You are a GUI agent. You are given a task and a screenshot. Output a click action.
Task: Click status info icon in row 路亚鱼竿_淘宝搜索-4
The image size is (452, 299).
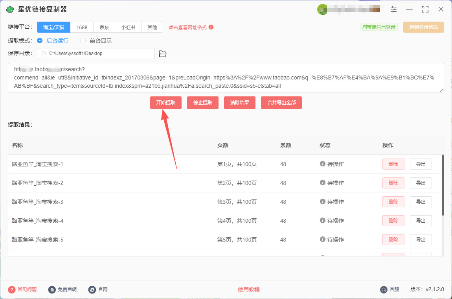[323, 220]
